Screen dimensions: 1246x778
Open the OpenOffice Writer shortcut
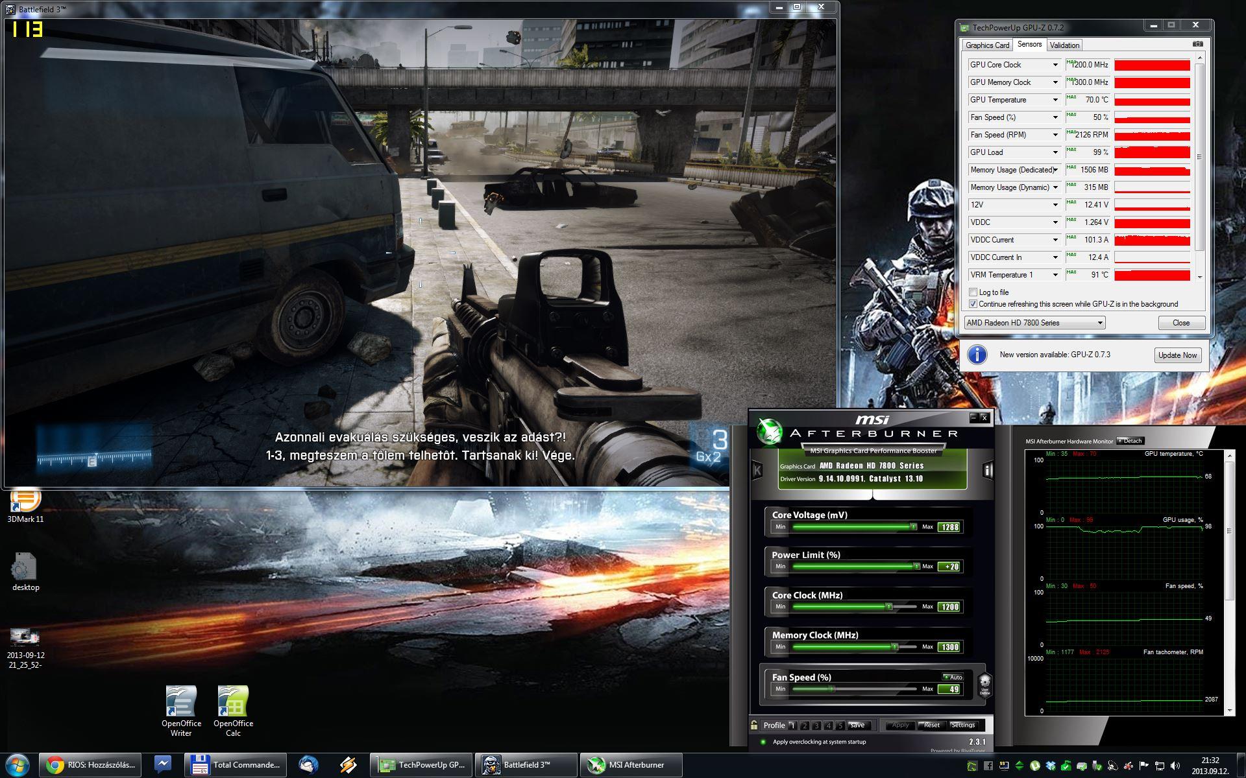pos(181,711)
